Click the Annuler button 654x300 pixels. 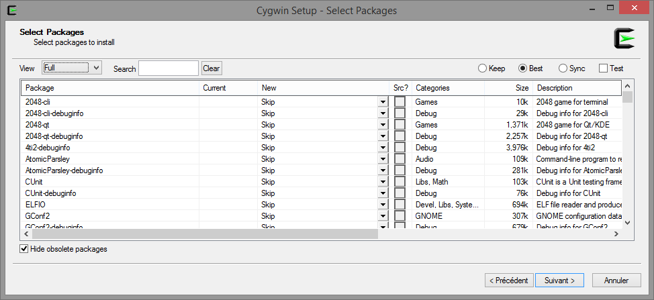616,281
